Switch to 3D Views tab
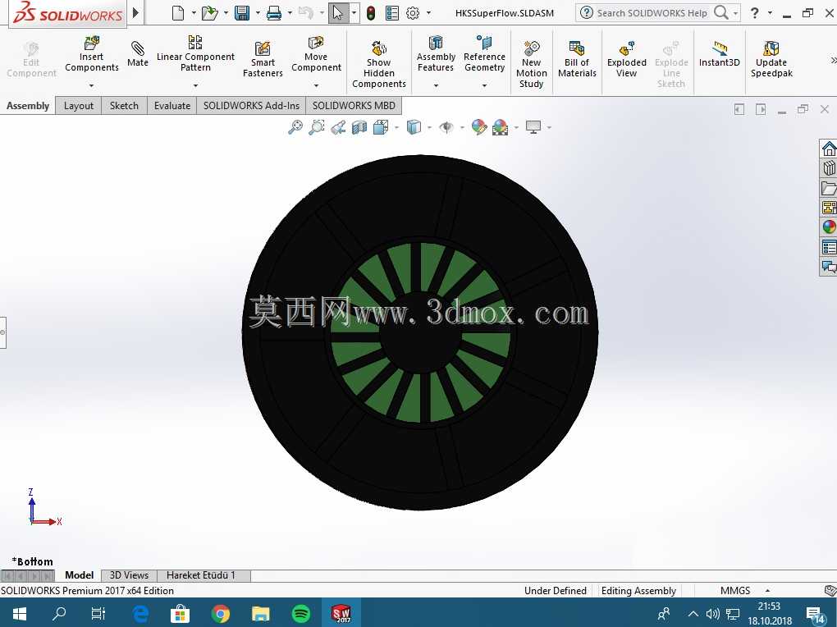Viewport: 837px width, 627px height. pos(129,575)
